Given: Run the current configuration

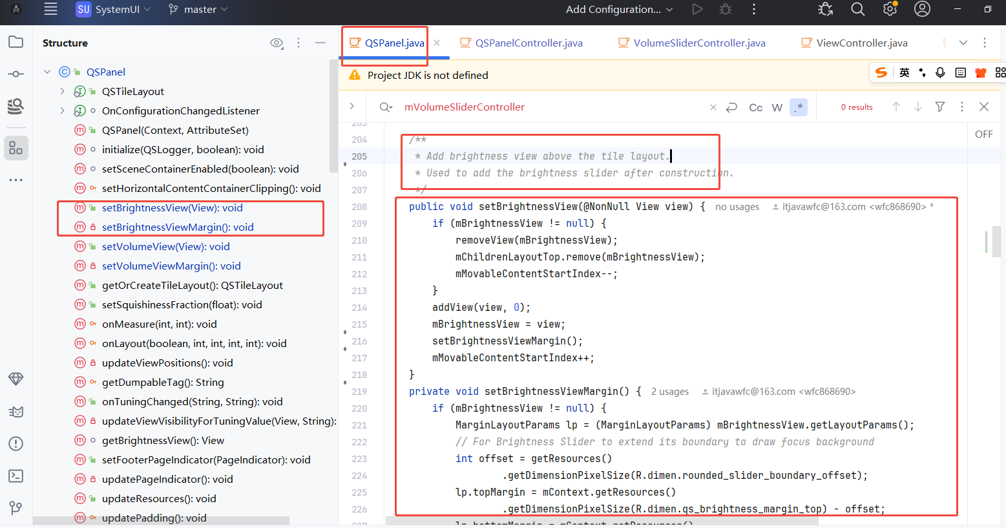Looking at the screenshot, I should (x=697, y=9).
